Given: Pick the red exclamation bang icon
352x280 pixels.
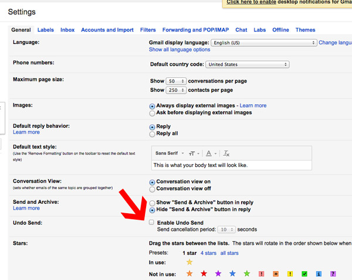Looking at the screenshot, I should (x=261, y=274).
